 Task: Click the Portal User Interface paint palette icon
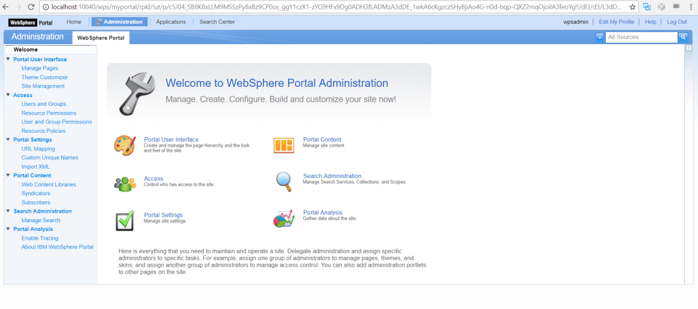point(124,145)
